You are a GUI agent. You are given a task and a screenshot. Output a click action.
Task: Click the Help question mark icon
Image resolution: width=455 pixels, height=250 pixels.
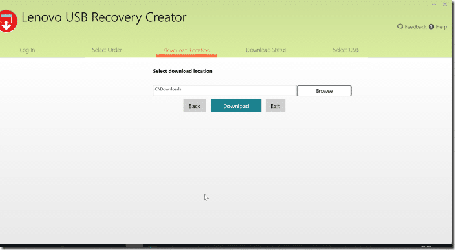pos(431,26)
